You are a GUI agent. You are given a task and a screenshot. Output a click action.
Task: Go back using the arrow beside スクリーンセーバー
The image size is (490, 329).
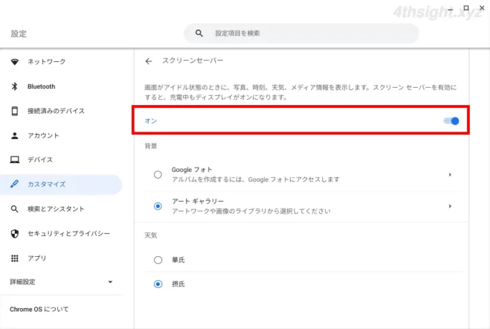149,61
